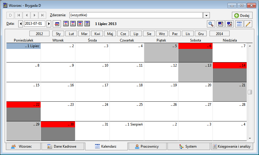Image resolution: width=259 pixels, height=155 pixels.
Task: Step date back with left arrow
Action: coord(21,24)
